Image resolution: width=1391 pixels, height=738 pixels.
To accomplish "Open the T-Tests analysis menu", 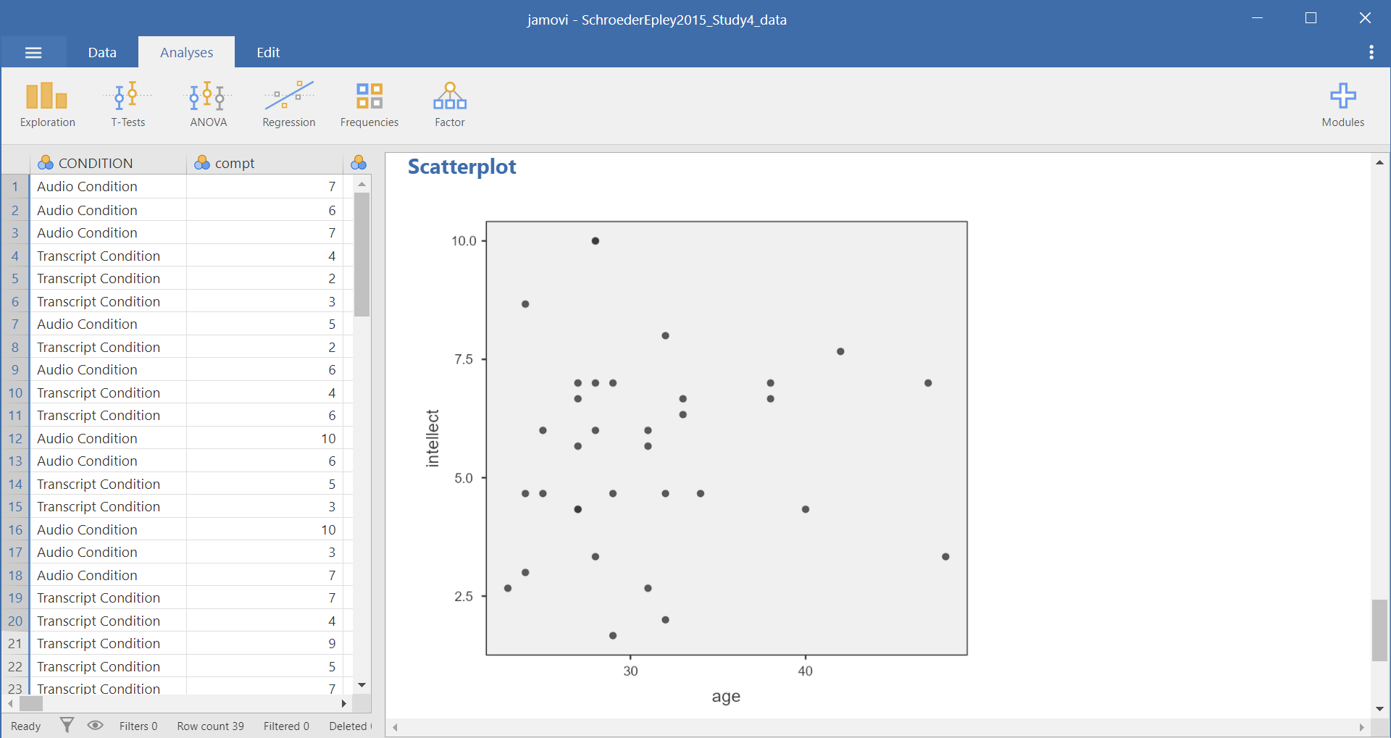I will click(x=128, y=105).
